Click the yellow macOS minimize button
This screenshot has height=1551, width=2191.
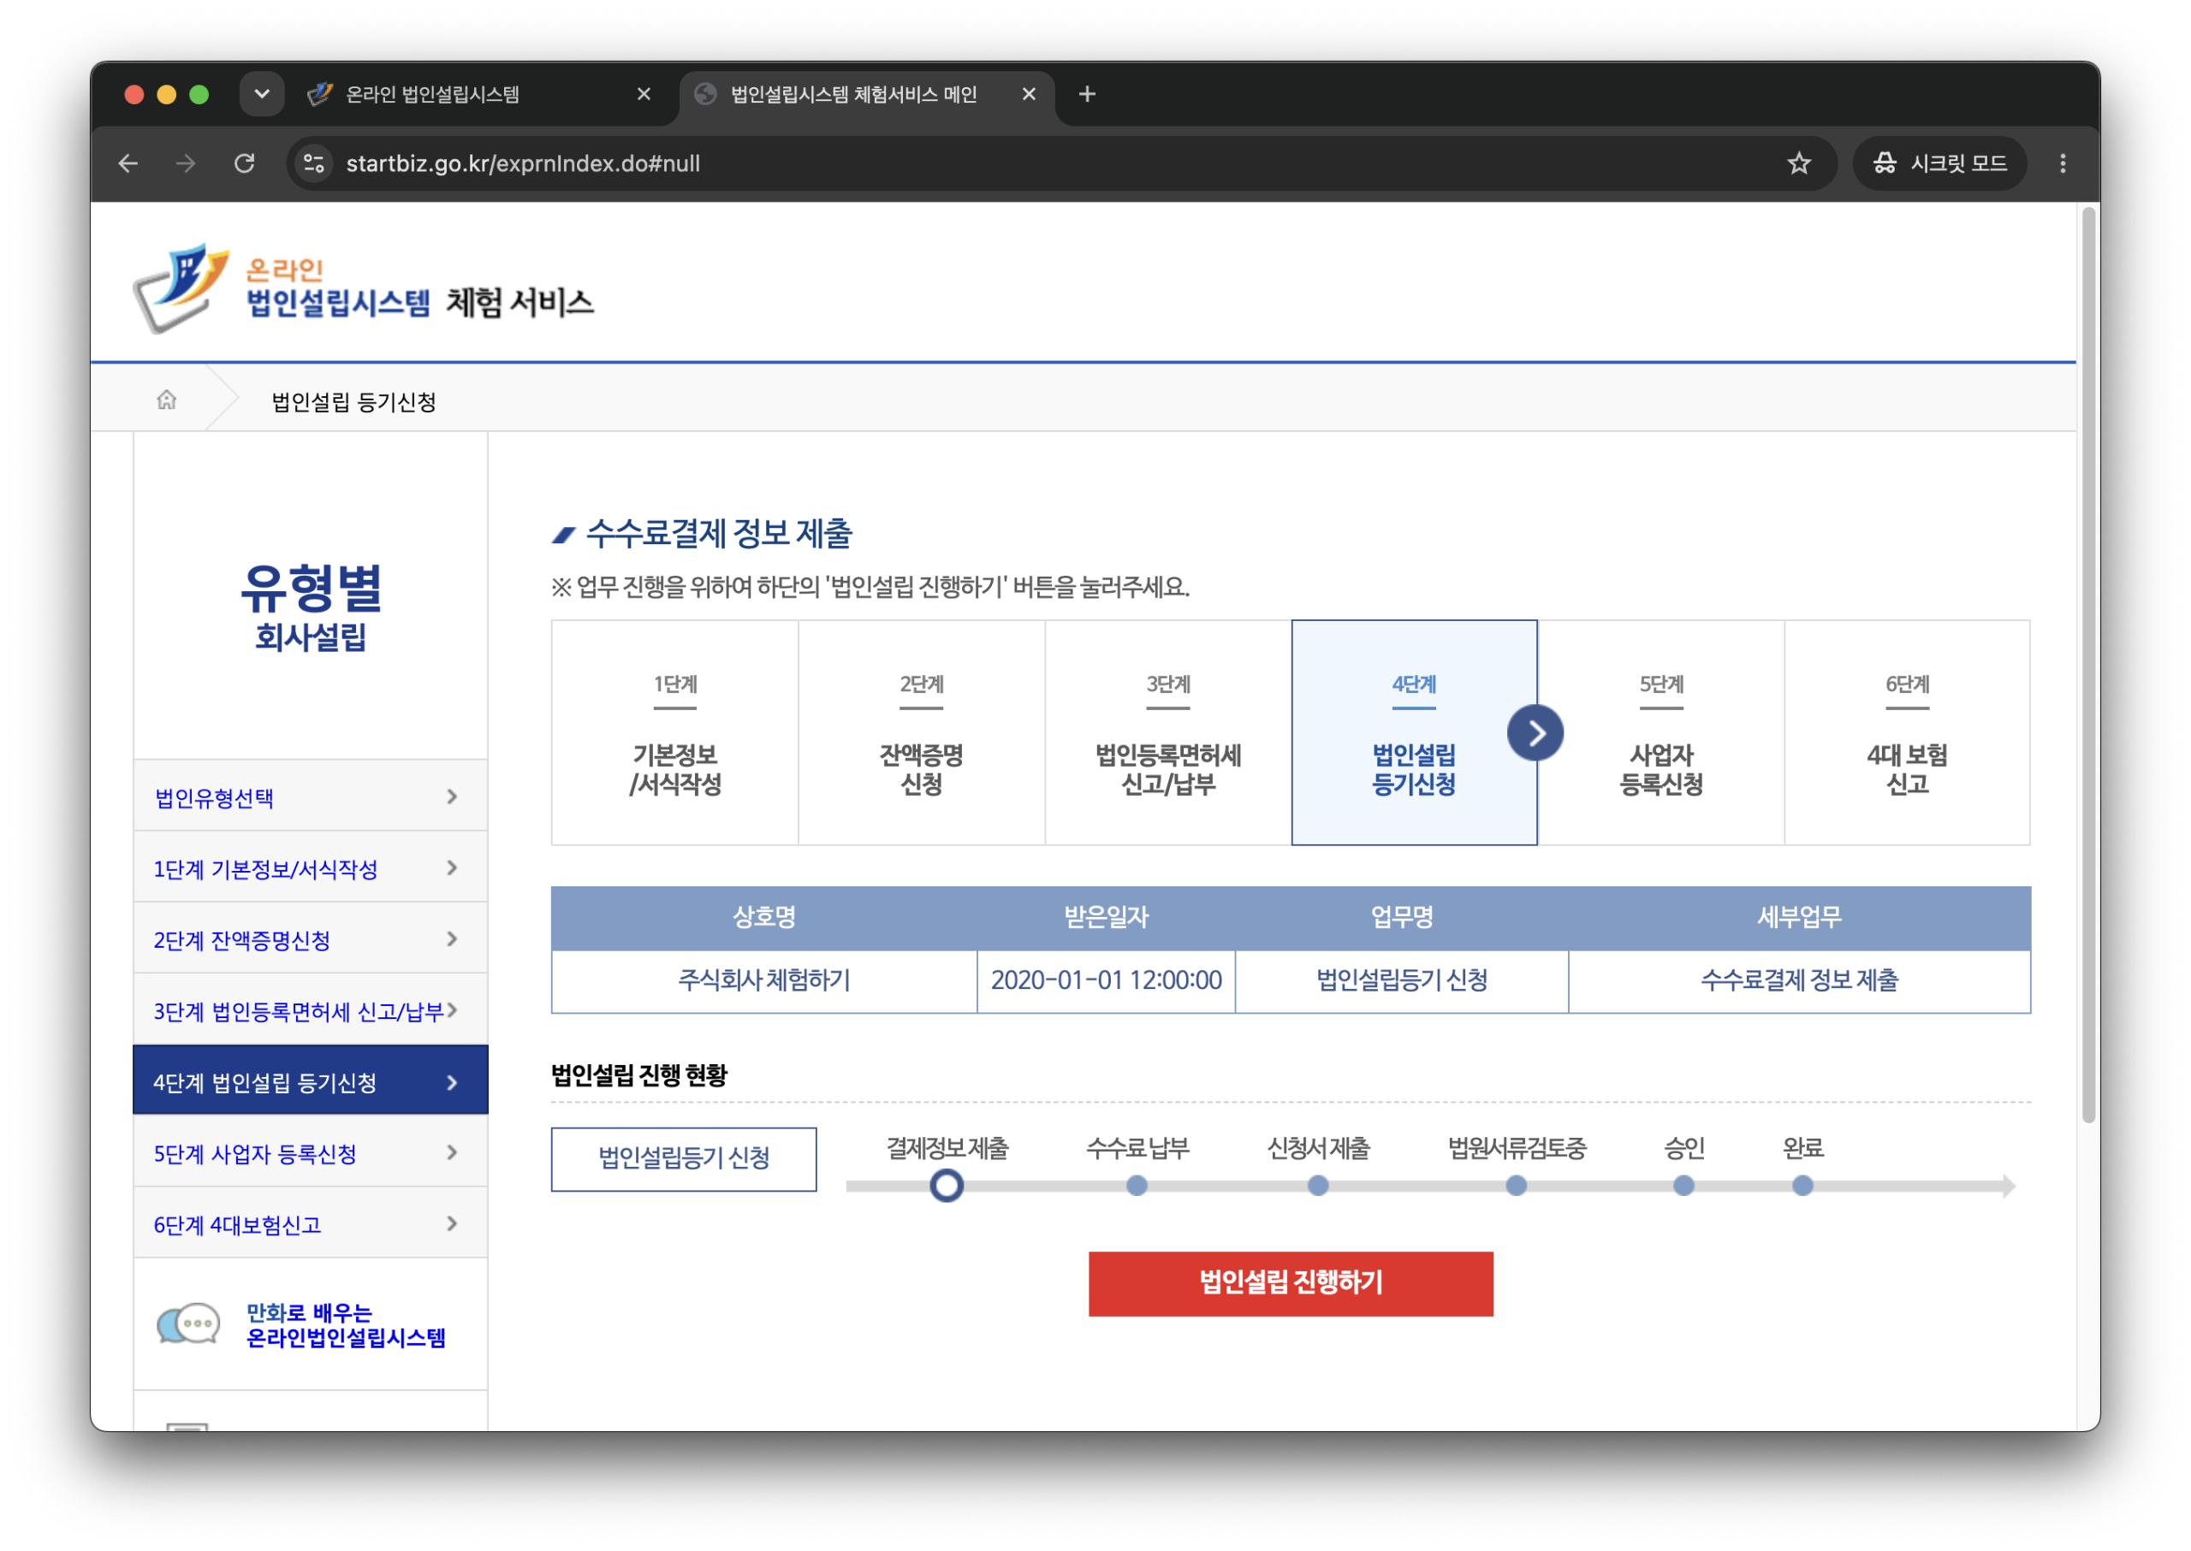166,93
